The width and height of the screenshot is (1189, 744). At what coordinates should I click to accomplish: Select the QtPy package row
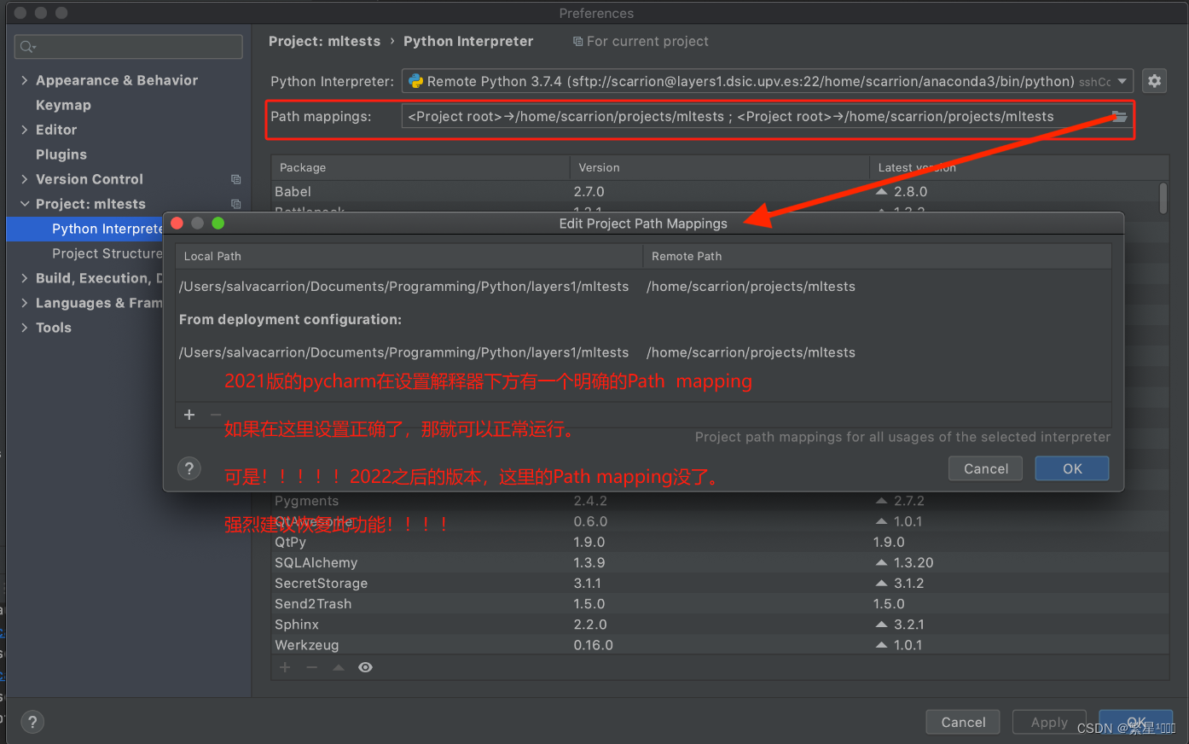point(720,543)
